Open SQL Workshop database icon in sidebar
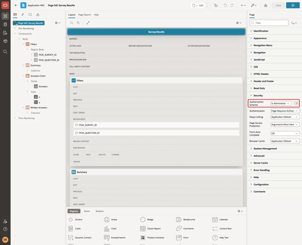302x245 pixels. click(5, 24)
